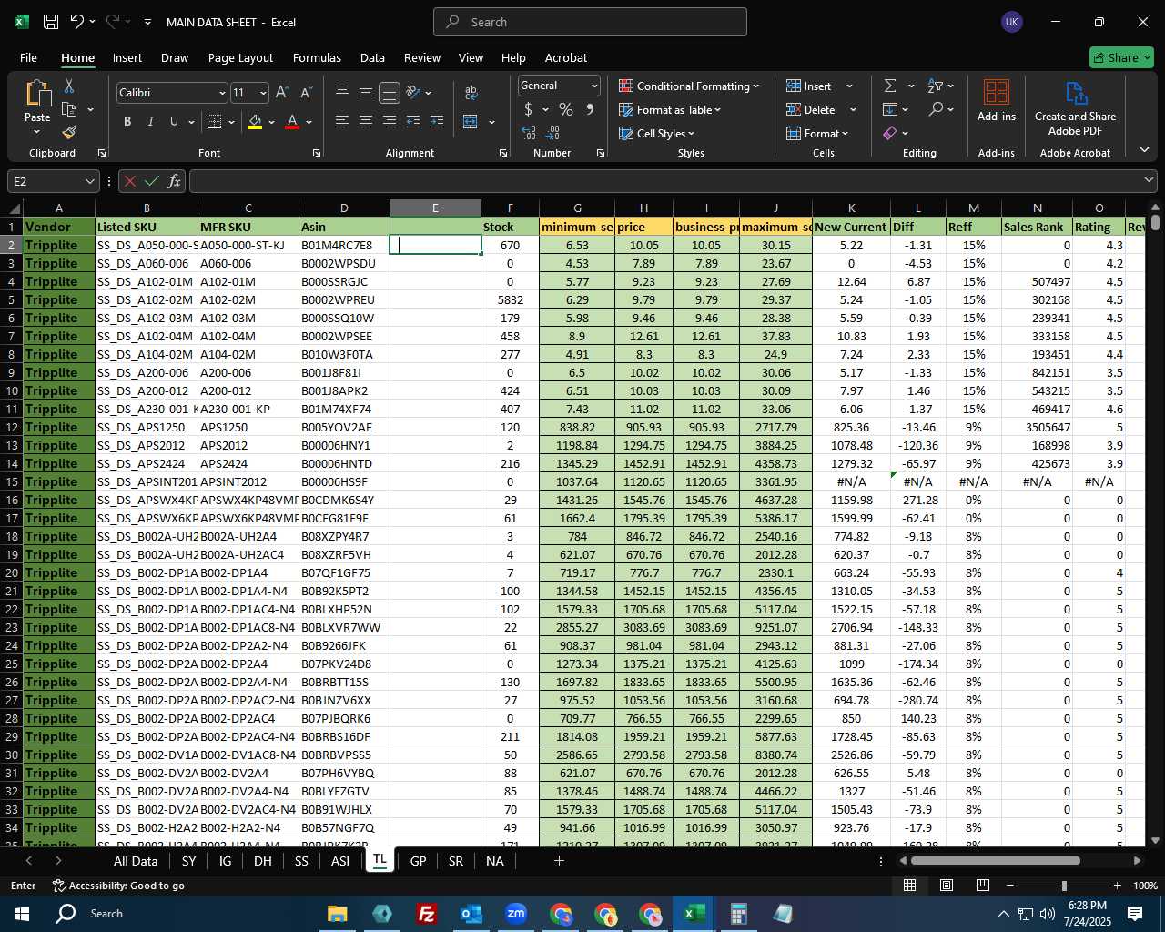This screenshot has width=1165, height=932.
Task: Open Fill Color bucket swatch
Action: [255, 121]
